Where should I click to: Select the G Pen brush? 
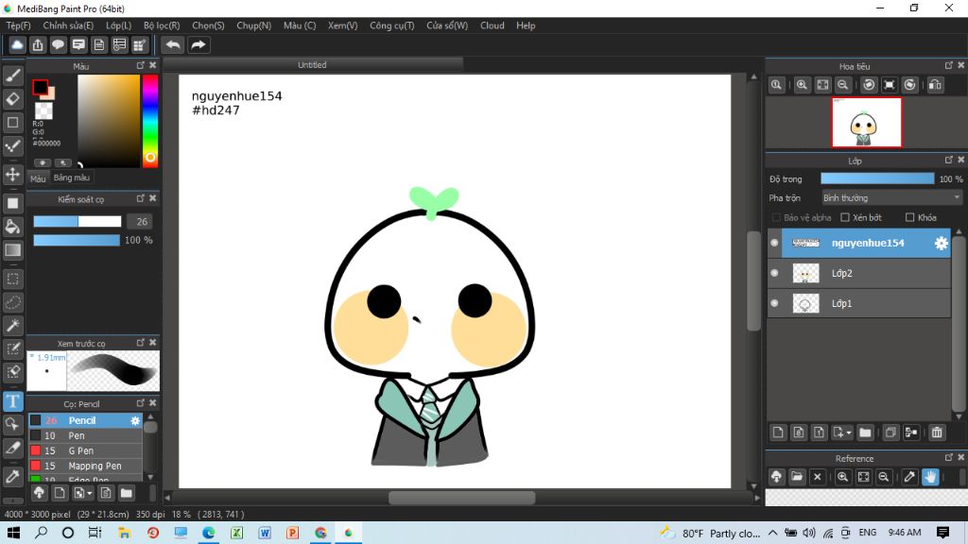(x=85, y=450)
